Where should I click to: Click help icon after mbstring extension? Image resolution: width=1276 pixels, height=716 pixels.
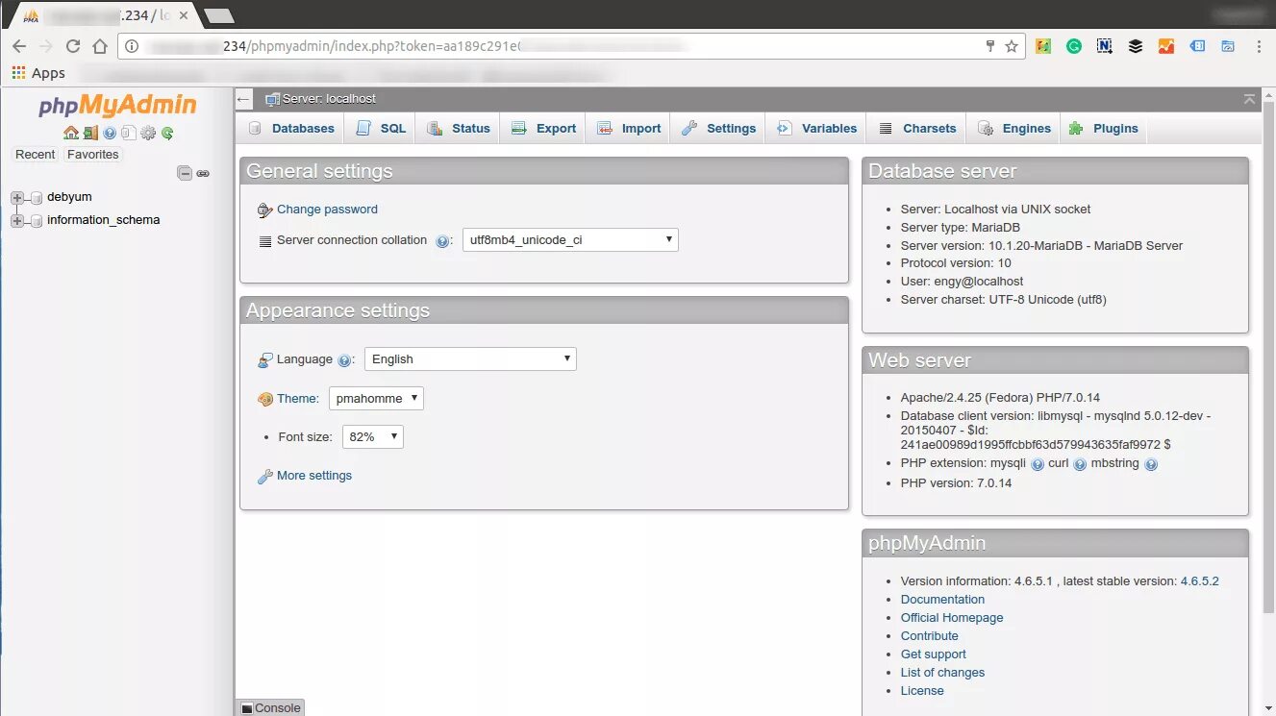point(1151,464)
